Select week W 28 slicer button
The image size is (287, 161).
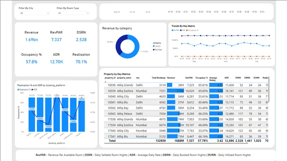(239, 12)
